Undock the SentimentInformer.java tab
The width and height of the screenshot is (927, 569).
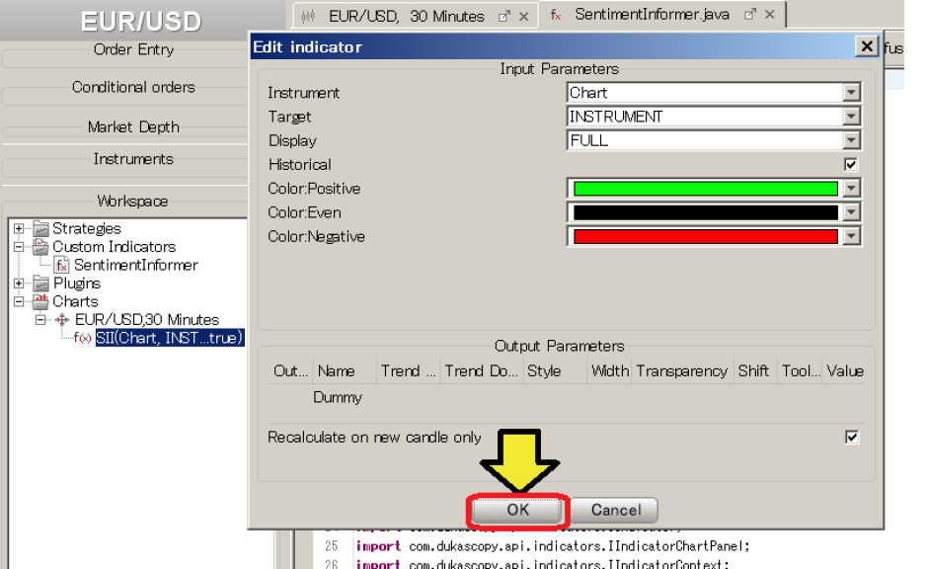750,15
